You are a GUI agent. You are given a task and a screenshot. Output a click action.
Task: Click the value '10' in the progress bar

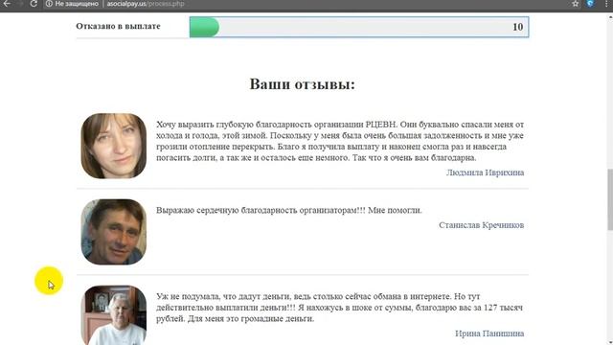click(517, 27)
